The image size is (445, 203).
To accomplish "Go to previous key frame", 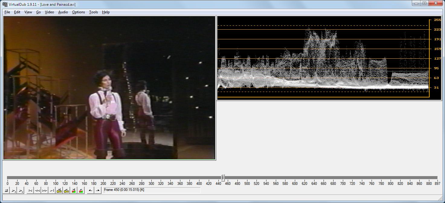I will coord(59,190).
